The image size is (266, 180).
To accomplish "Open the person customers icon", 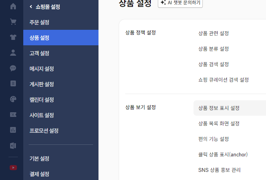I will click(13, 53).
